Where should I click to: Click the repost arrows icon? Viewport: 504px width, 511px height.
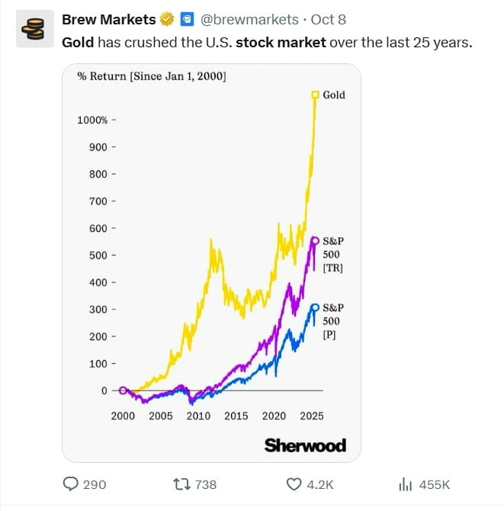181,484
